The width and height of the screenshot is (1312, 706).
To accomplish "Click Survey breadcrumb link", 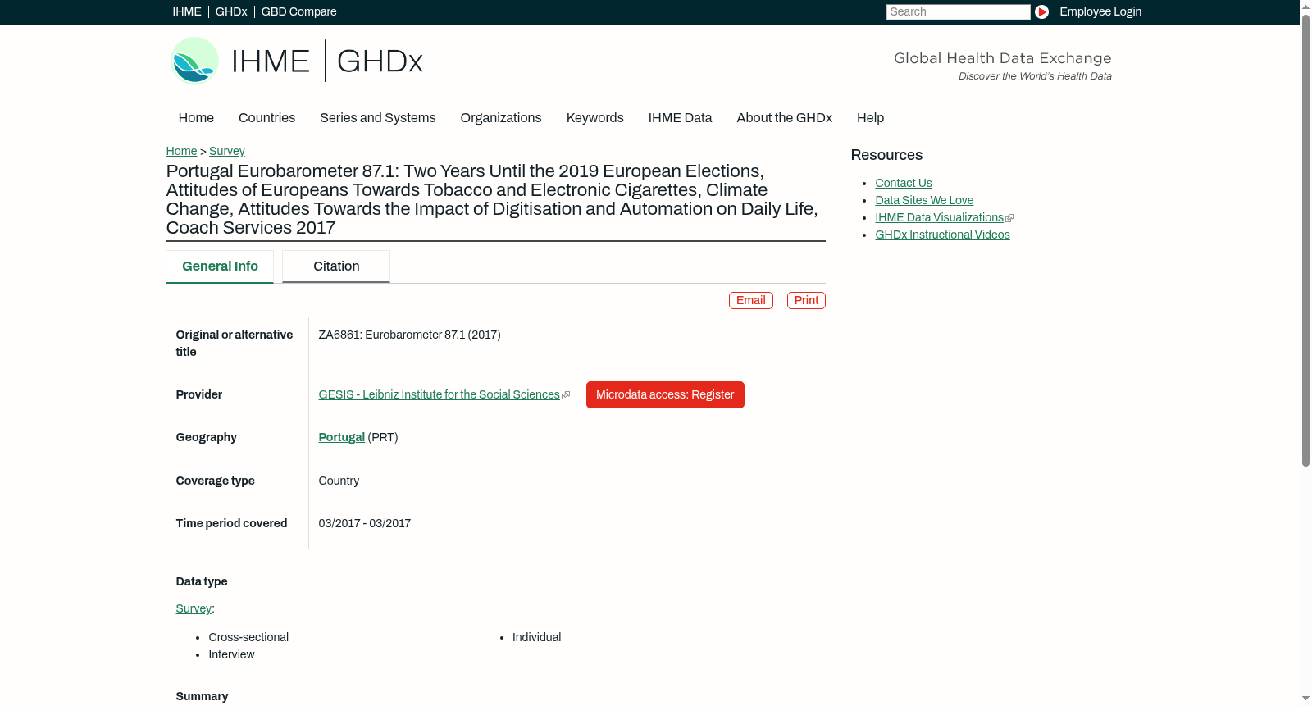I will pos(227,151).
